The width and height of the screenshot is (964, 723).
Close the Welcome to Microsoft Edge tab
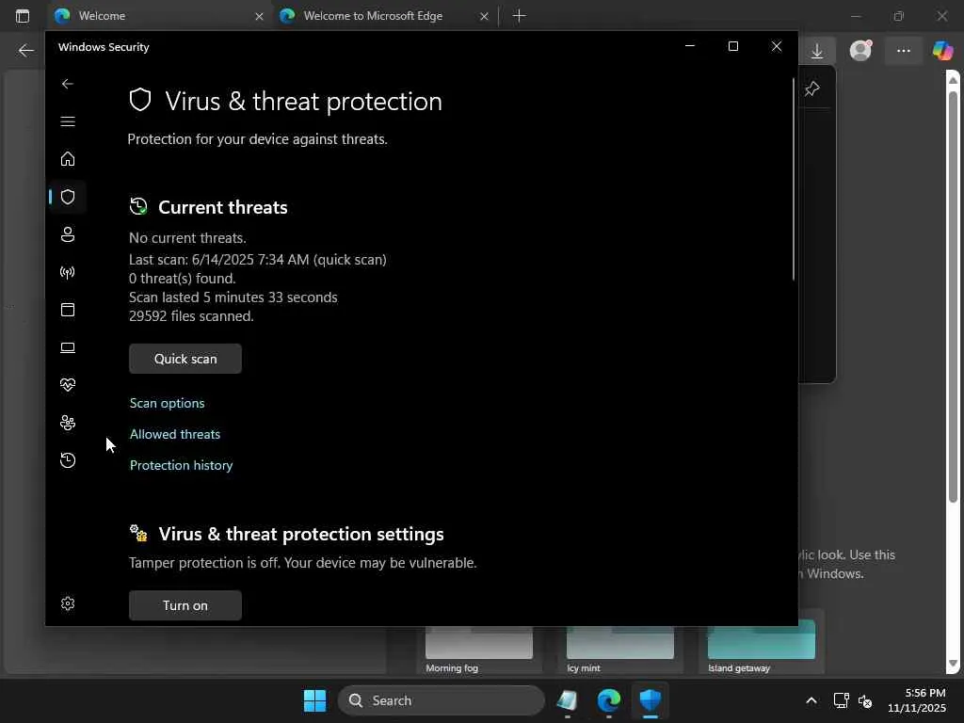(485, 17)
